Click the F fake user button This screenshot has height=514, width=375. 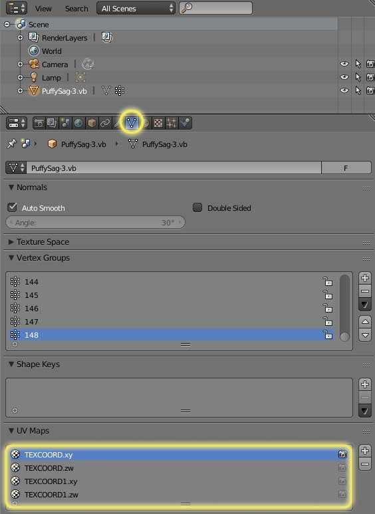(x=346, y=168)
